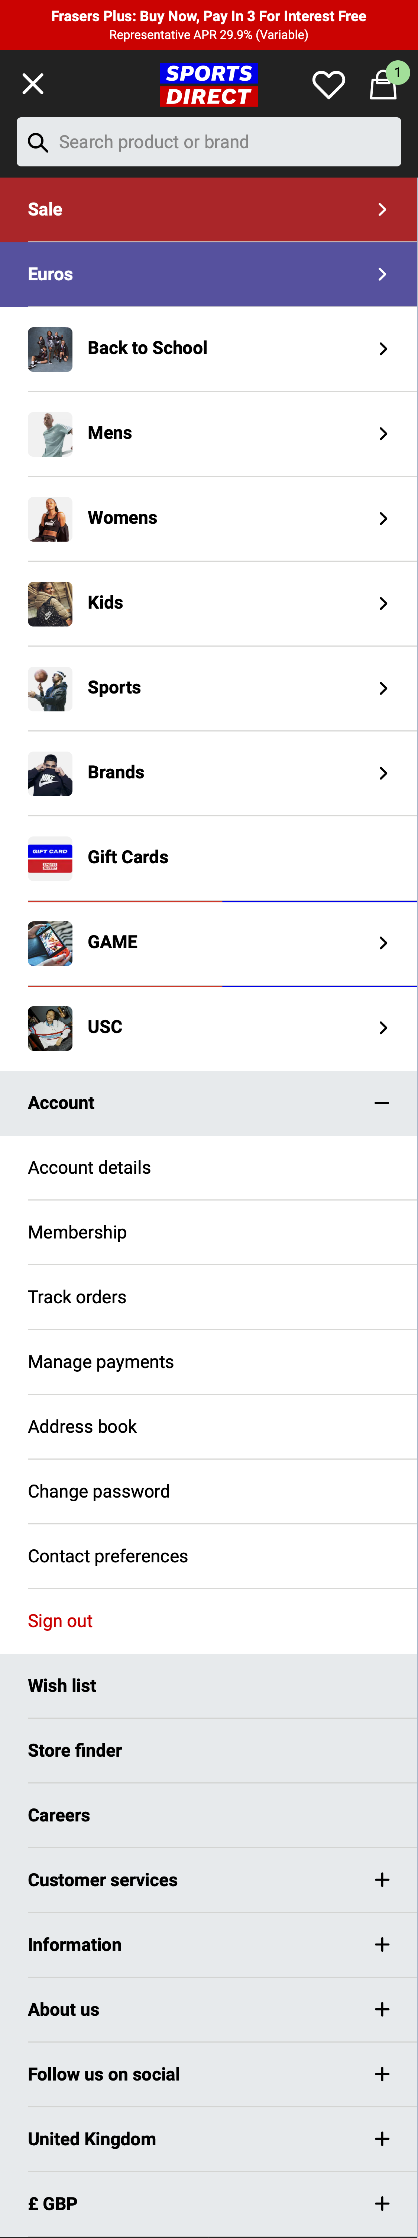Click the GAME console thumbnail image
418x2238 pixels.
coord(49,942)
